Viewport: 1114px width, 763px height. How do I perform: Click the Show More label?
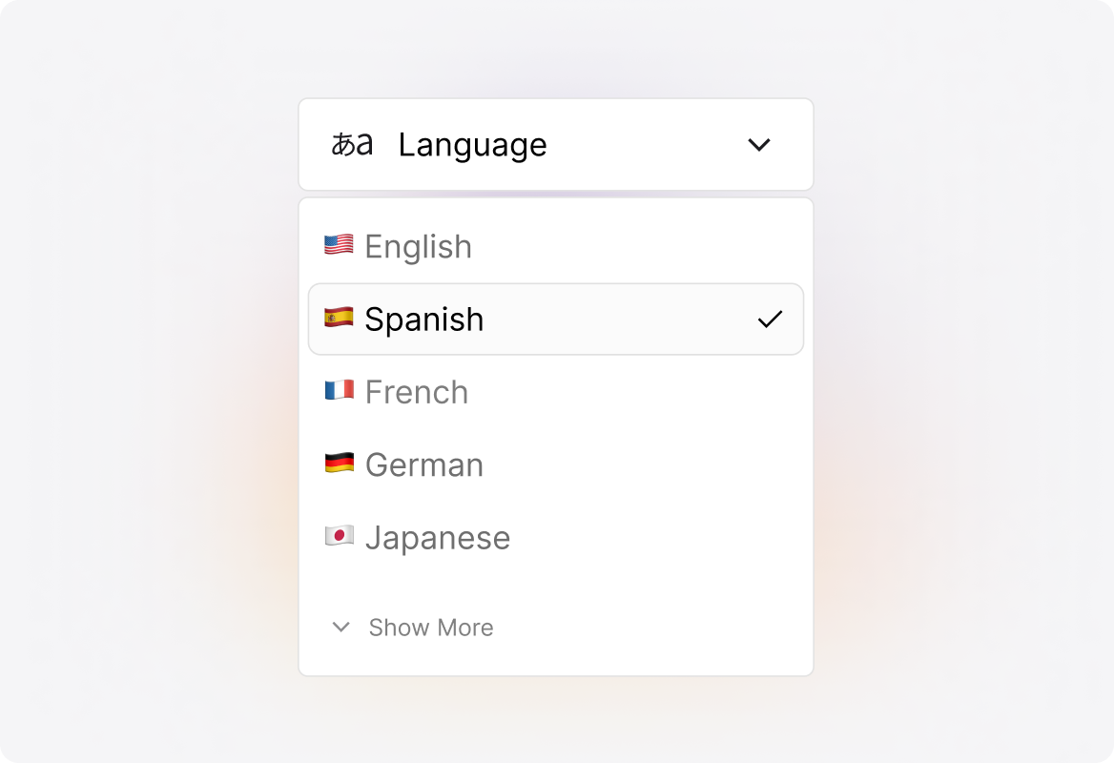pos(429,627)
